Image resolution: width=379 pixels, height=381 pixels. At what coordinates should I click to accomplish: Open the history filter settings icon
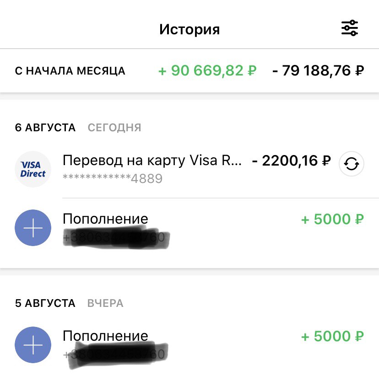350,29
